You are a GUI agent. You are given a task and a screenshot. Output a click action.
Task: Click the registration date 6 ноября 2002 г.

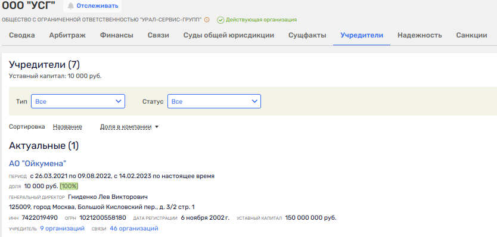coord(205,218)
